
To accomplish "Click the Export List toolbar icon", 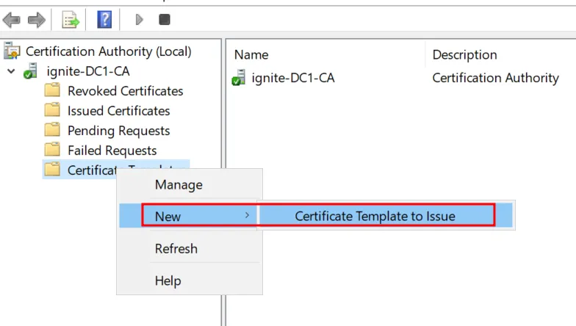I will (71, 20).
